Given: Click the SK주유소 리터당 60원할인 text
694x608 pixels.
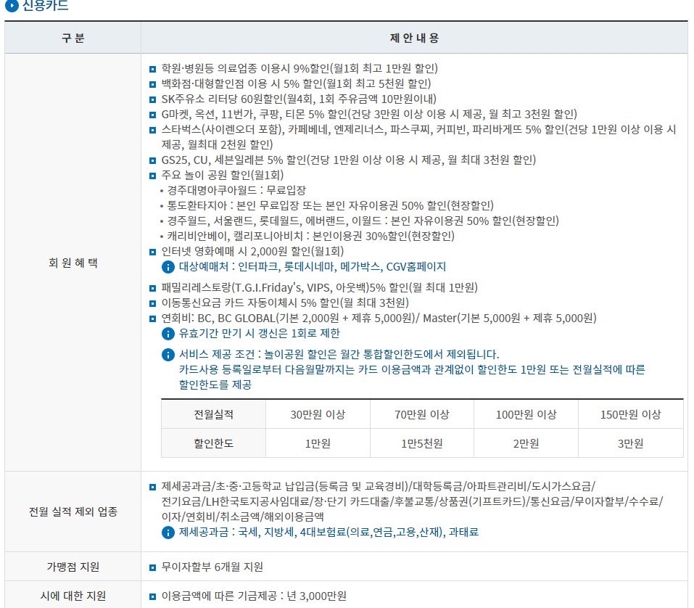Looking at the screenshot, I should (x=299, y=99).
